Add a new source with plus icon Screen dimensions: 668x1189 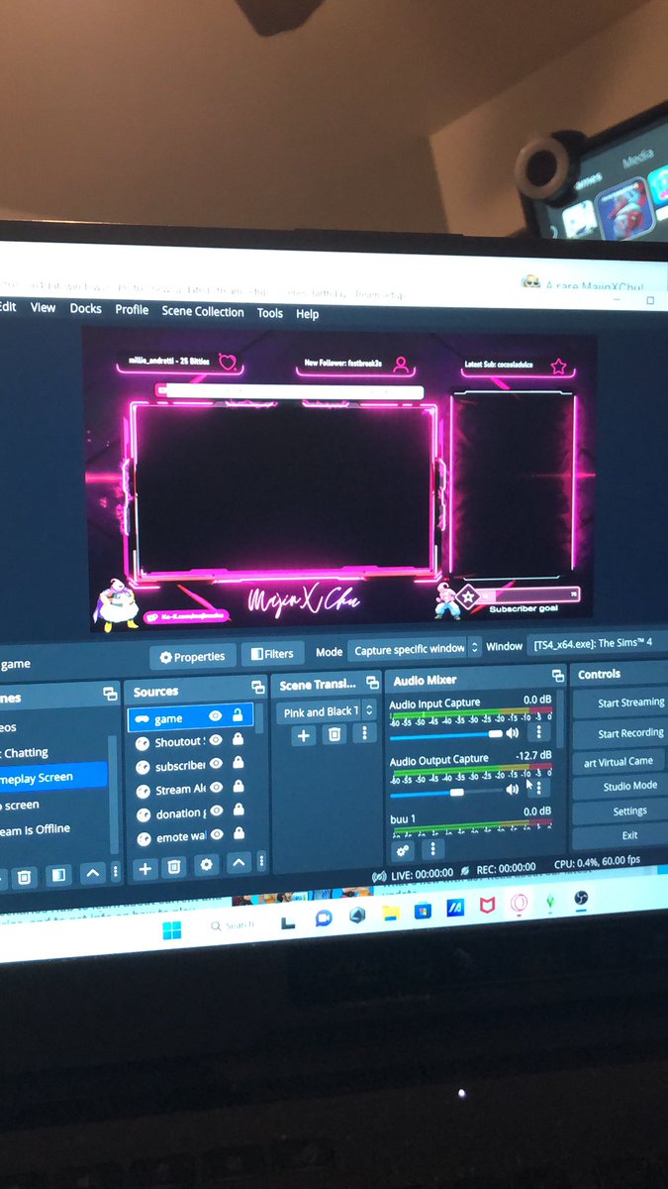click(144, 868)
